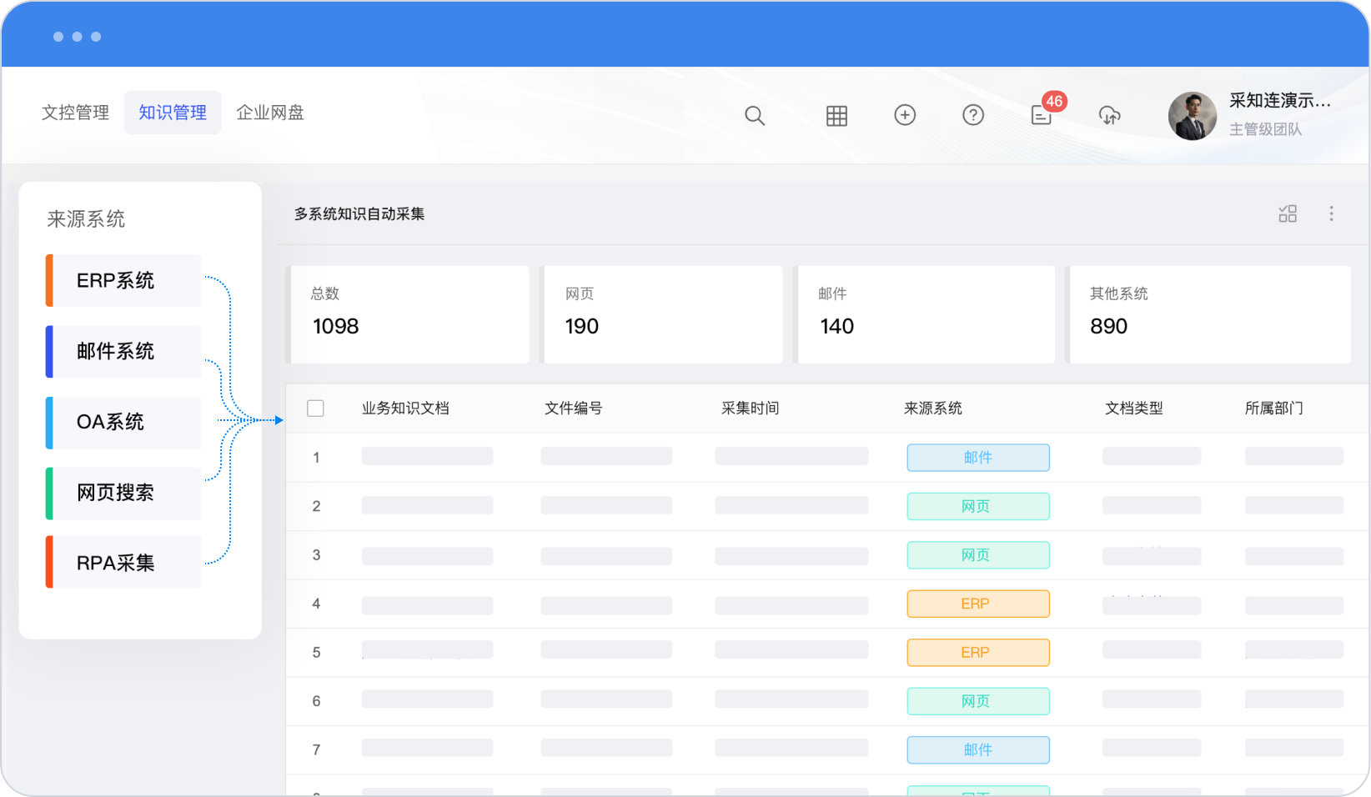Select the 知识管理 tab
Image resolution: width=1371 pixels, height=797 pixels.
[x=173, y=113]
